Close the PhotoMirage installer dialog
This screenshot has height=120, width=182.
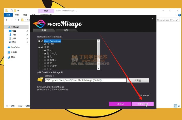152,19
